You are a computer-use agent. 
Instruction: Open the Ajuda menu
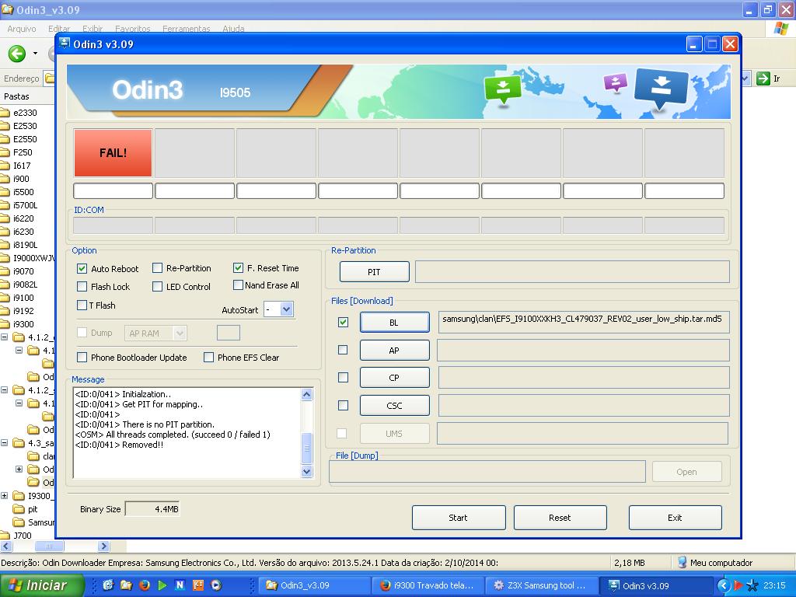coord(233,29)
